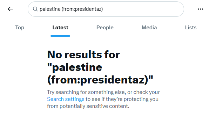The image size is (216, 132).
Task: Click the bold "palestine heading word
Action: [x=75, y=67]
